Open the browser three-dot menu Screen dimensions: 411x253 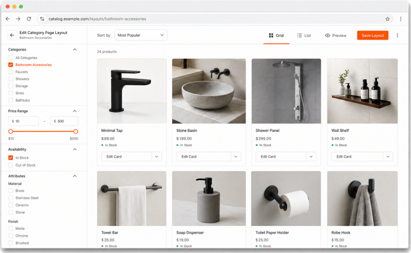[401, 19]
